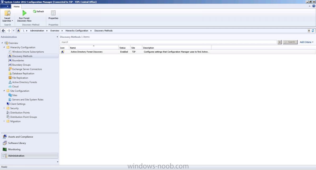Refresh view using address bar icon

pyautogui.click(x=313, y=31)
